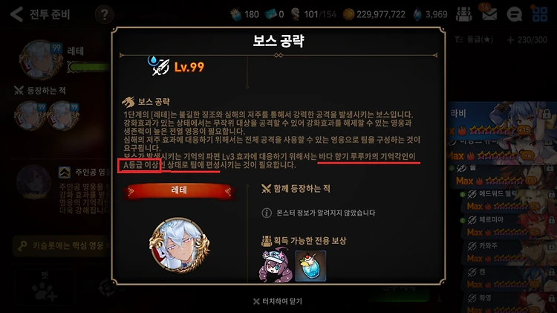
Task: Go back from 전투 준비 screen
Action: point(16,14)
